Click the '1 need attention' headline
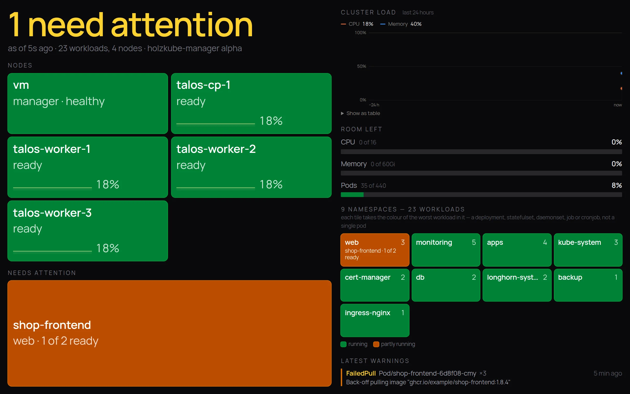The height and width of the screenshot is (394, 630). [130, 25]
